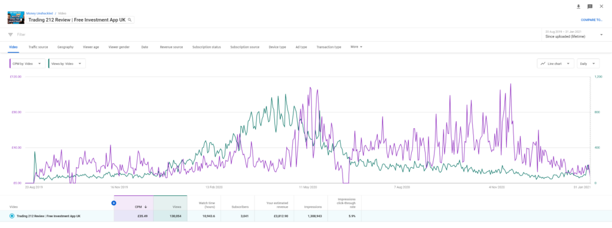Click the CPM column sort arrow
The width and height of the screenshot is (612, 228).
(146, 207)
